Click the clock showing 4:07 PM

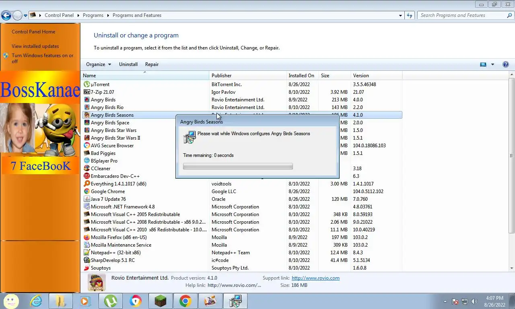(494, 298)
